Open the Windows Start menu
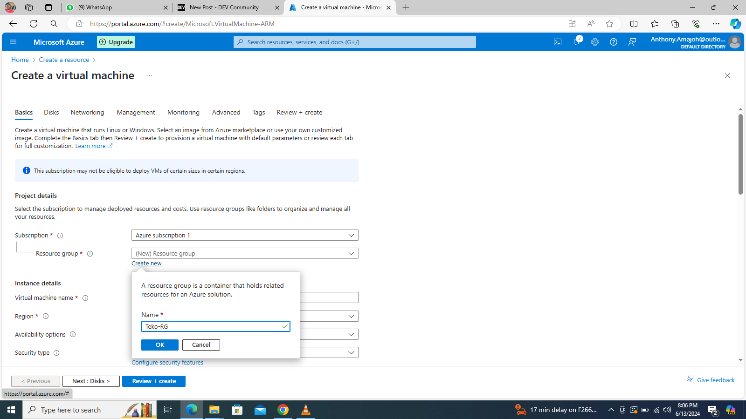The width and height of the screenshot is (746, 419). click(x=11, y=410)
